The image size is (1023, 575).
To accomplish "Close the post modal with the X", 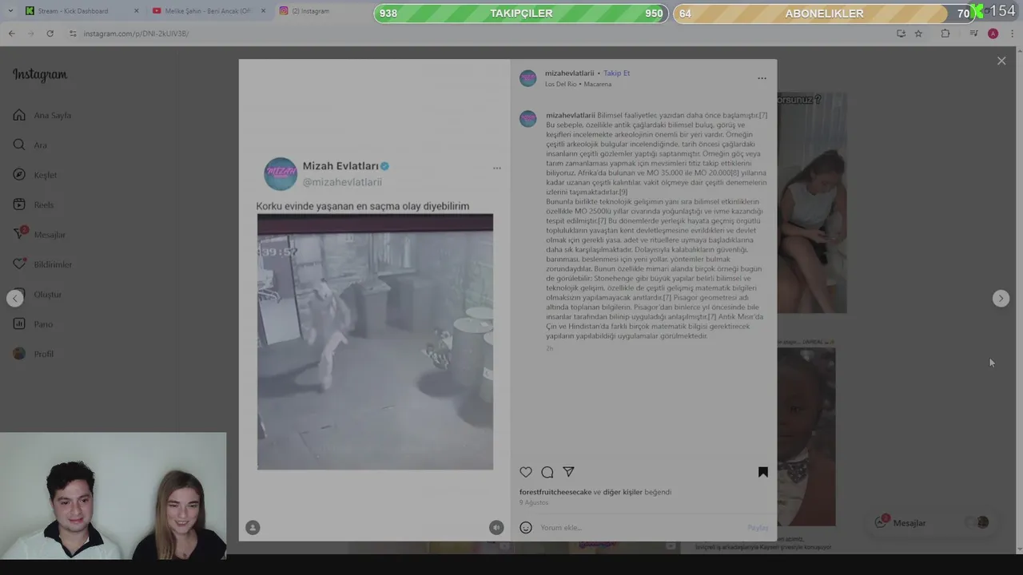I will pos(1001,61).
